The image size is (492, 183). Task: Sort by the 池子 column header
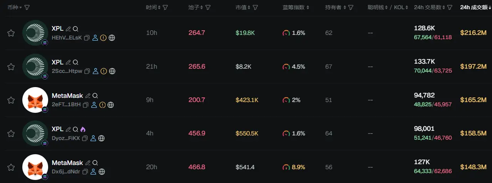click(196, 7)
